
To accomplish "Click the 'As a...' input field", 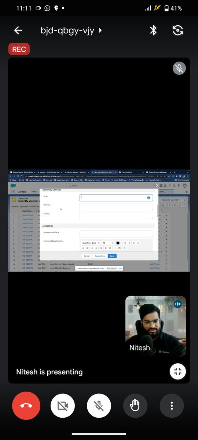I will 116,198.
